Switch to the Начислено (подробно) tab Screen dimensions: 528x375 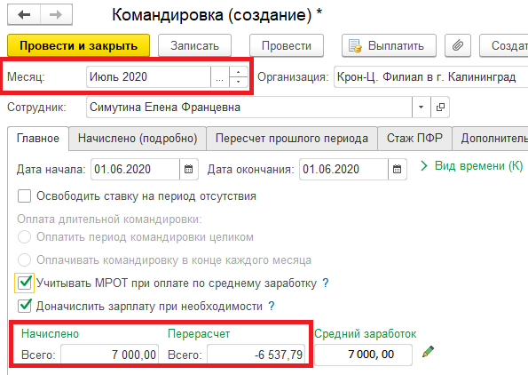tap(138, 139)
